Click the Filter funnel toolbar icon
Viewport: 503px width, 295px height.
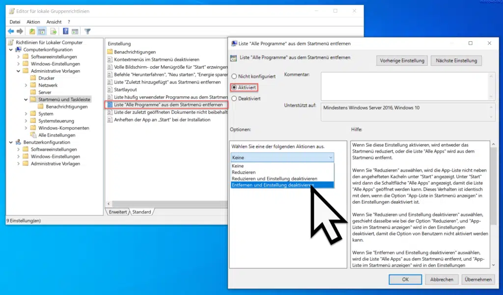coord(87,31)
